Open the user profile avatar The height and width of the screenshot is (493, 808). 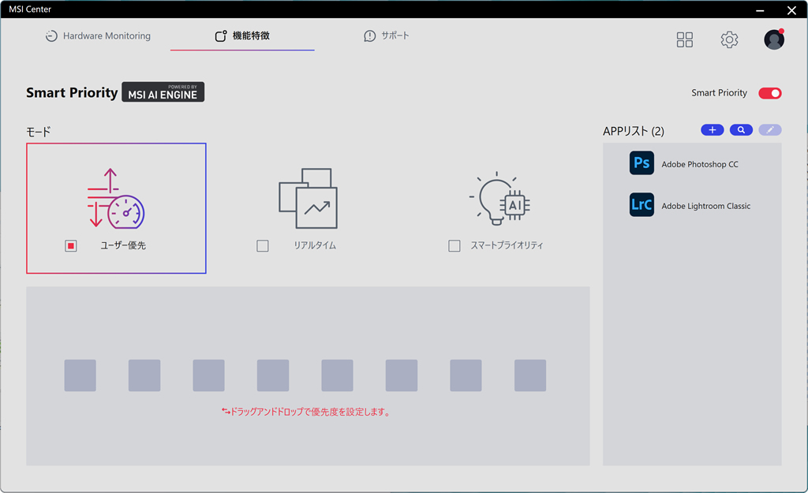pyautogui.click(x=774, y=39)
